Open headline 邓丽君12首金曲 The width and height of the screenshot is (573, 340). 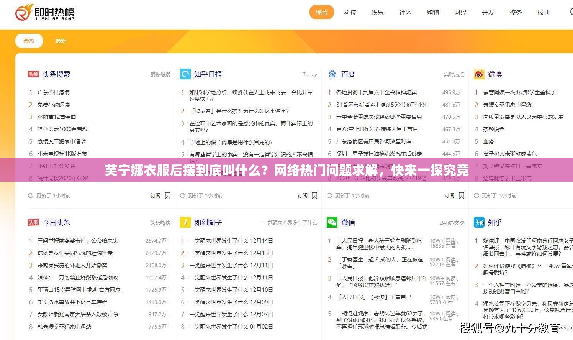pyautogui.click(x=57, y=117)
